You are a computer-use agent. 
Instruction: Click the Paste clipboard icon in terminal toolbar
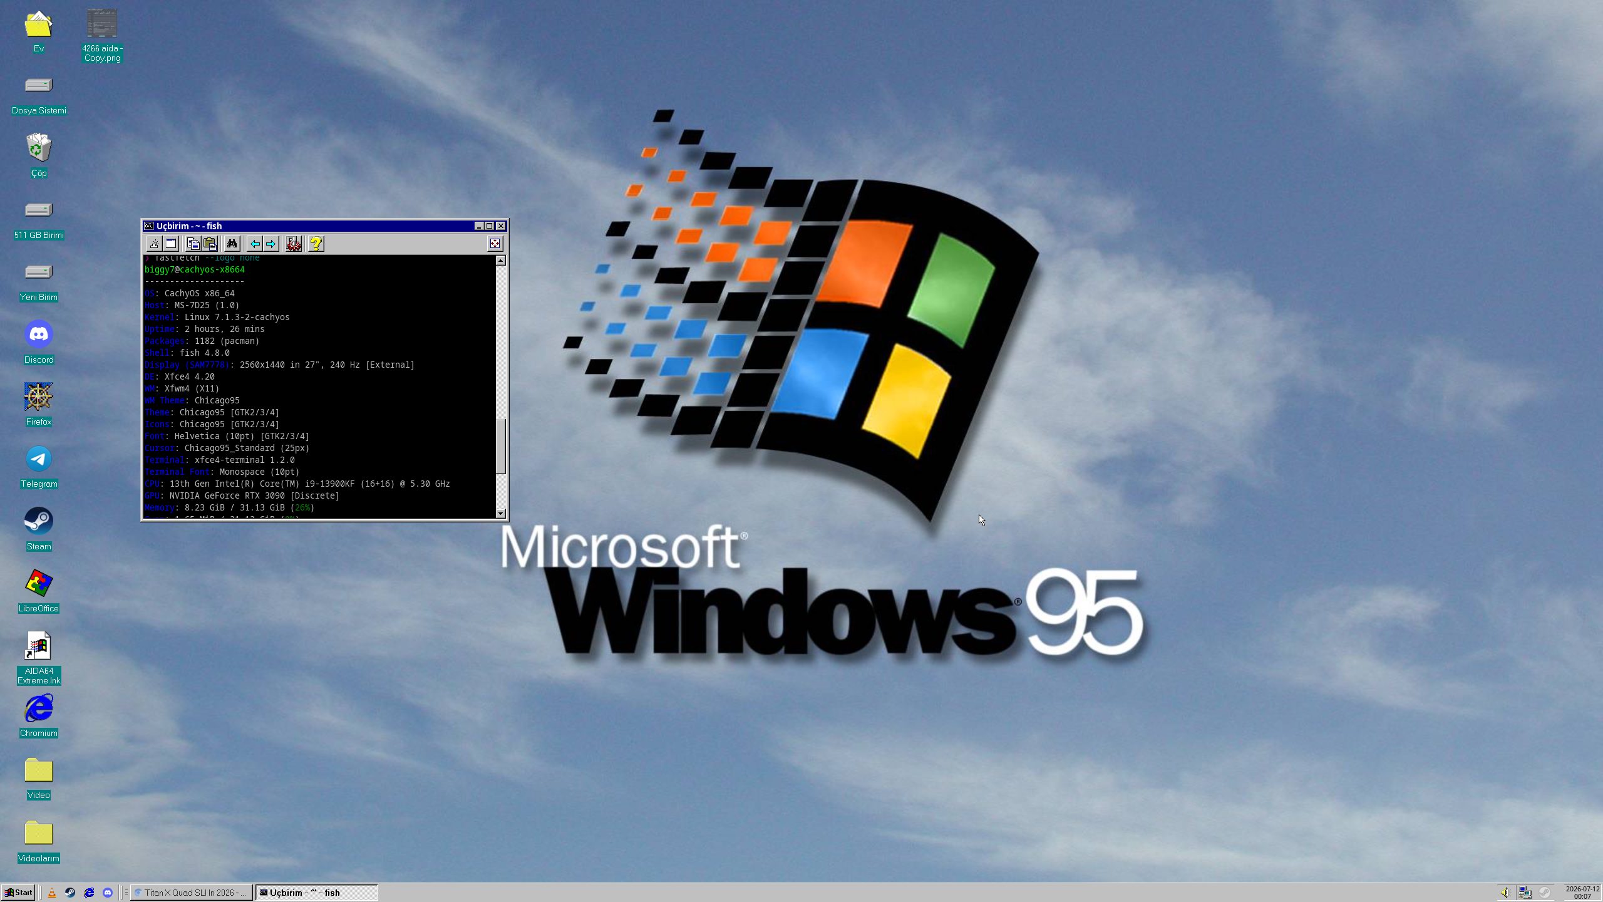pos(210,244)
